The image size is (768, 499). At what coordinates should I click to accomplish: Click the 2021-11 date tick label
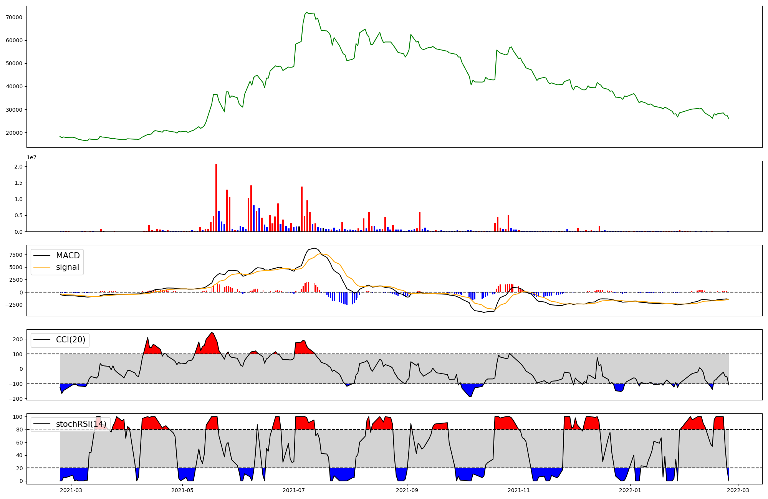tap(519, 490)
